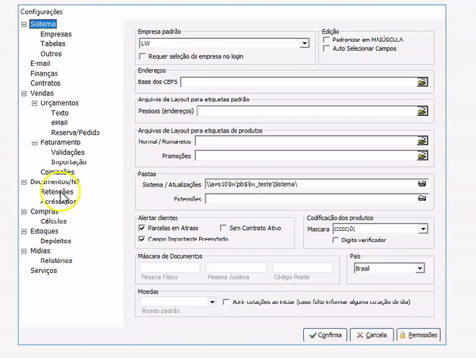This screenshot has width=476, height=358.
Task: Collapse the Estoques tree node
Action: tap(25, 231)
